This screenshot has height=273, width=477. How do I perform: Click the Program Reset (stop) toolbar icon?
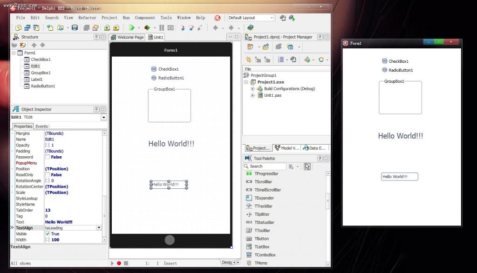tap(170, 27)
